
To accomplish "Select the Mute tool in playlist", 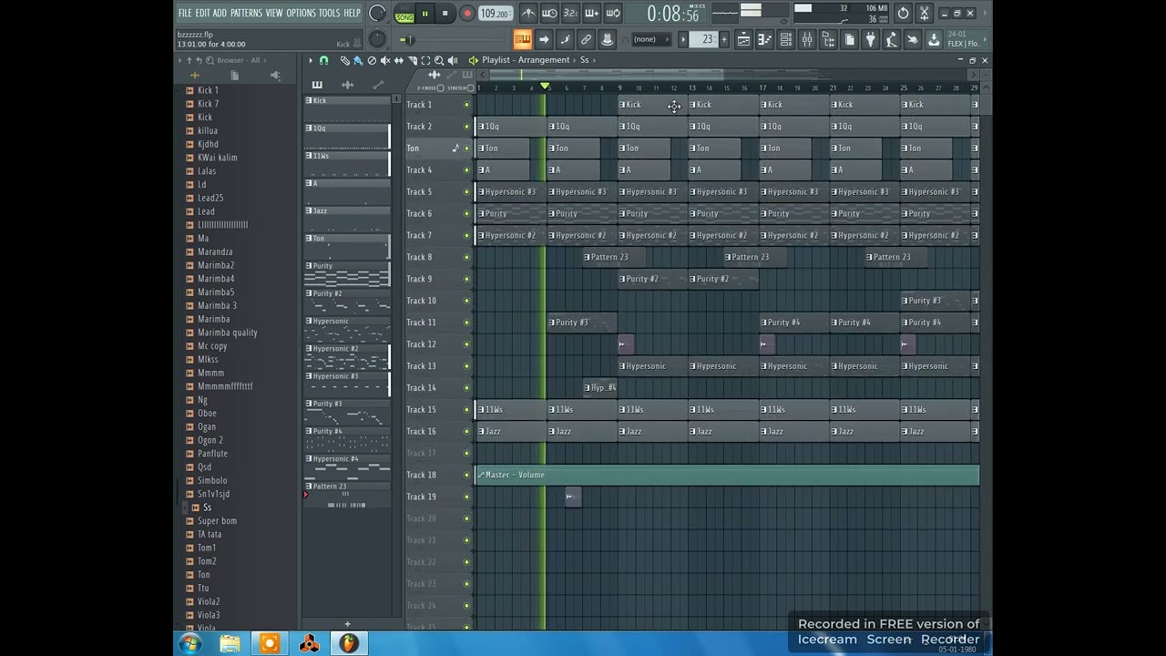I will point(385,60).
